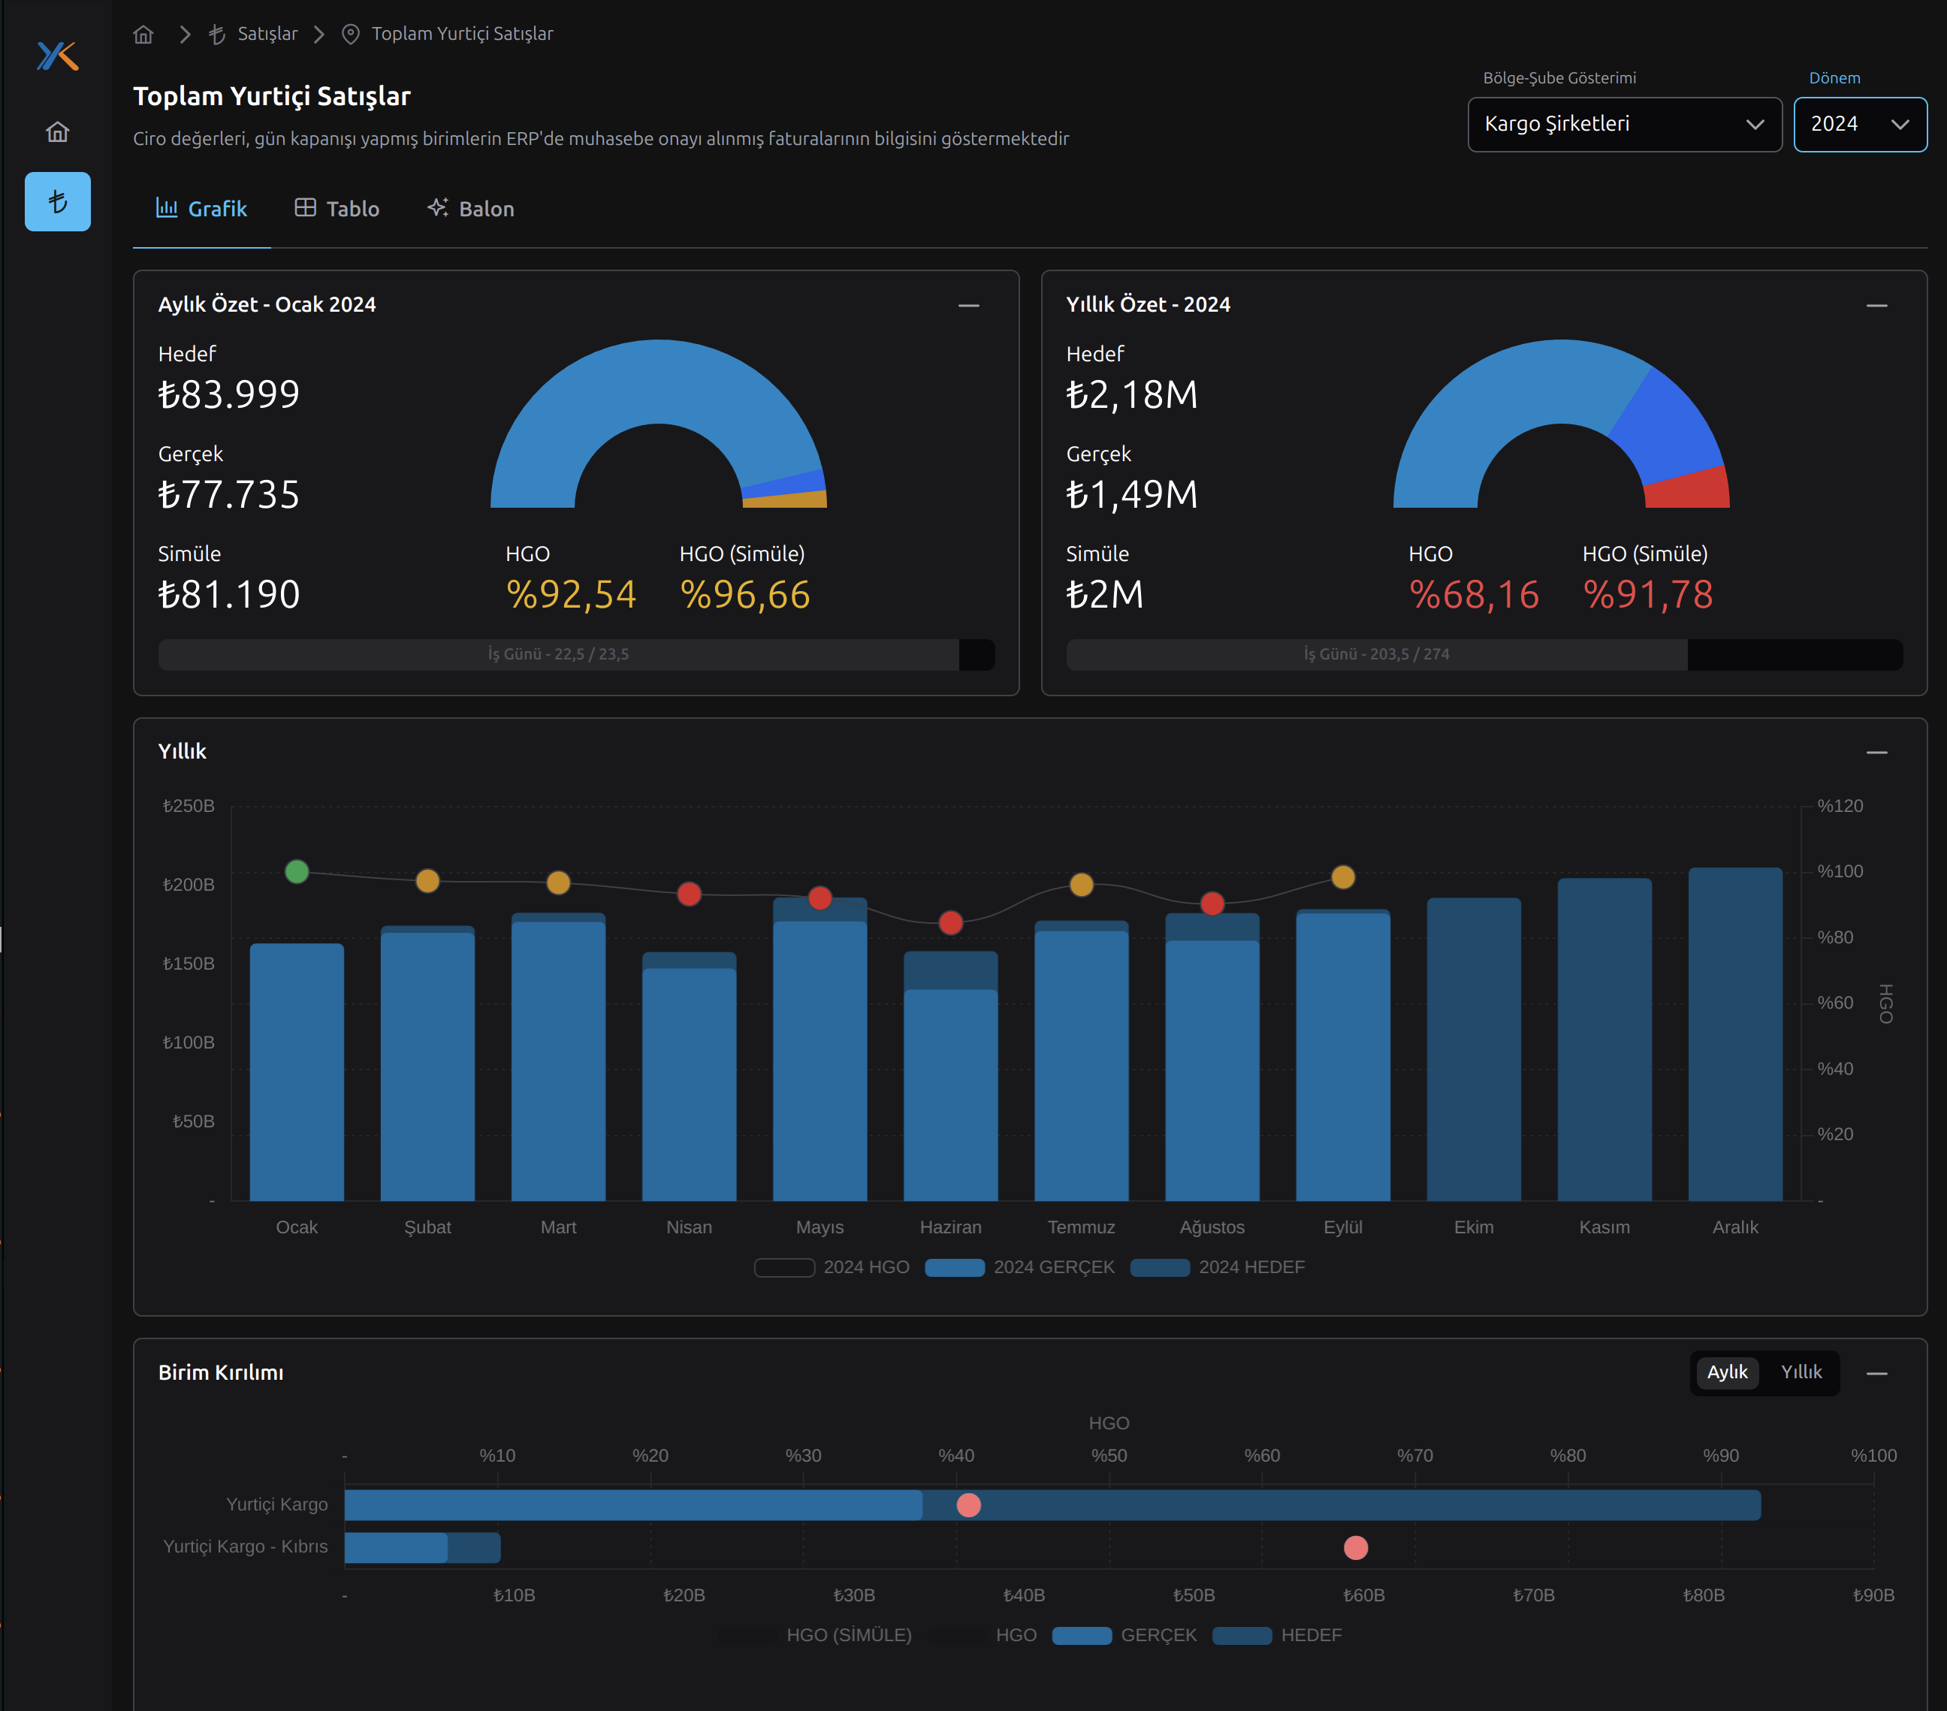Click the Haziran HGO point on the chart
Screen dimensions: 1947x1711
pos(949,922)
